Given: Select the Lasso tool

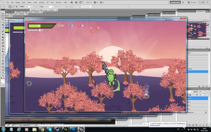Looking at the screenshot, I should [x=3, y=19].
